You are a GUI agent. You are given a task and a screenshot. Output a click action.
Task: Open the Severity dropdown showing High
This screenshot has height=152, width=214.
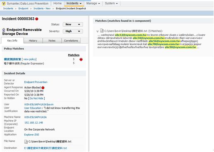pos(73,31)
